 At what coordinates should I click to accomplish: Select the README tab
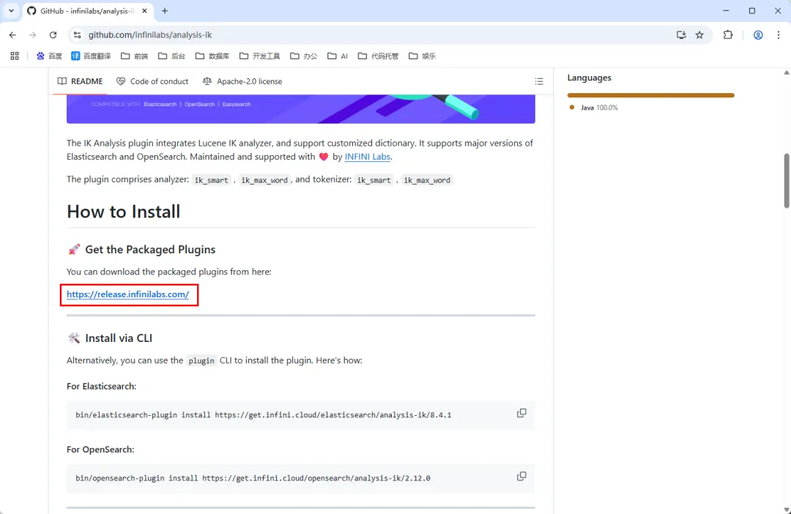click(81, 81)
